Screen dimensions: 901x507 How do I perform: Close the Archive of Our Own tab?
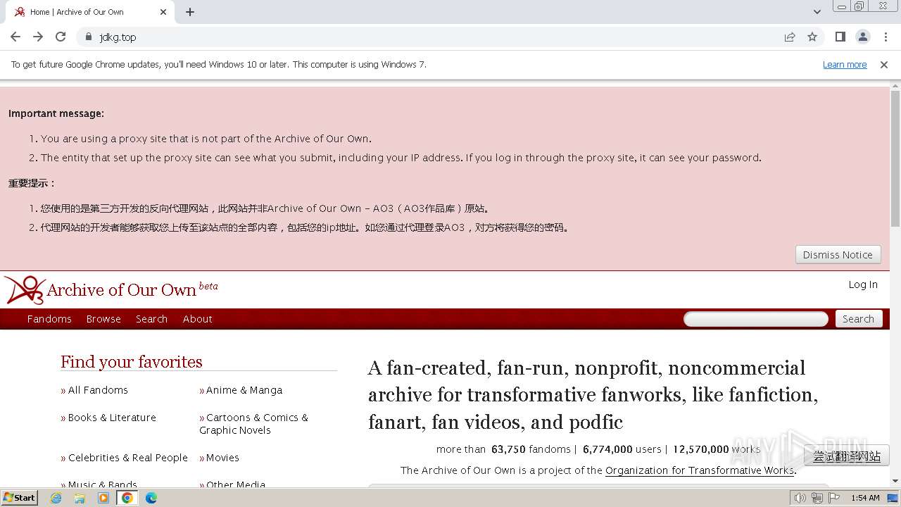[x=163, y=12]
